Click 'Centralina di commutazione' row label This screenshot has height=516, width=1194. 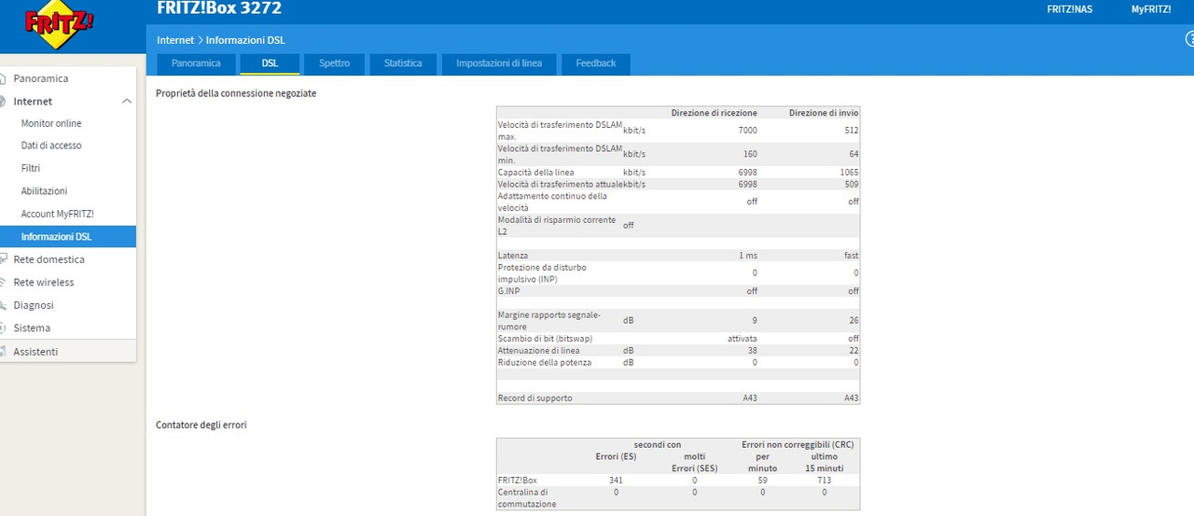[x=529, y=498]
